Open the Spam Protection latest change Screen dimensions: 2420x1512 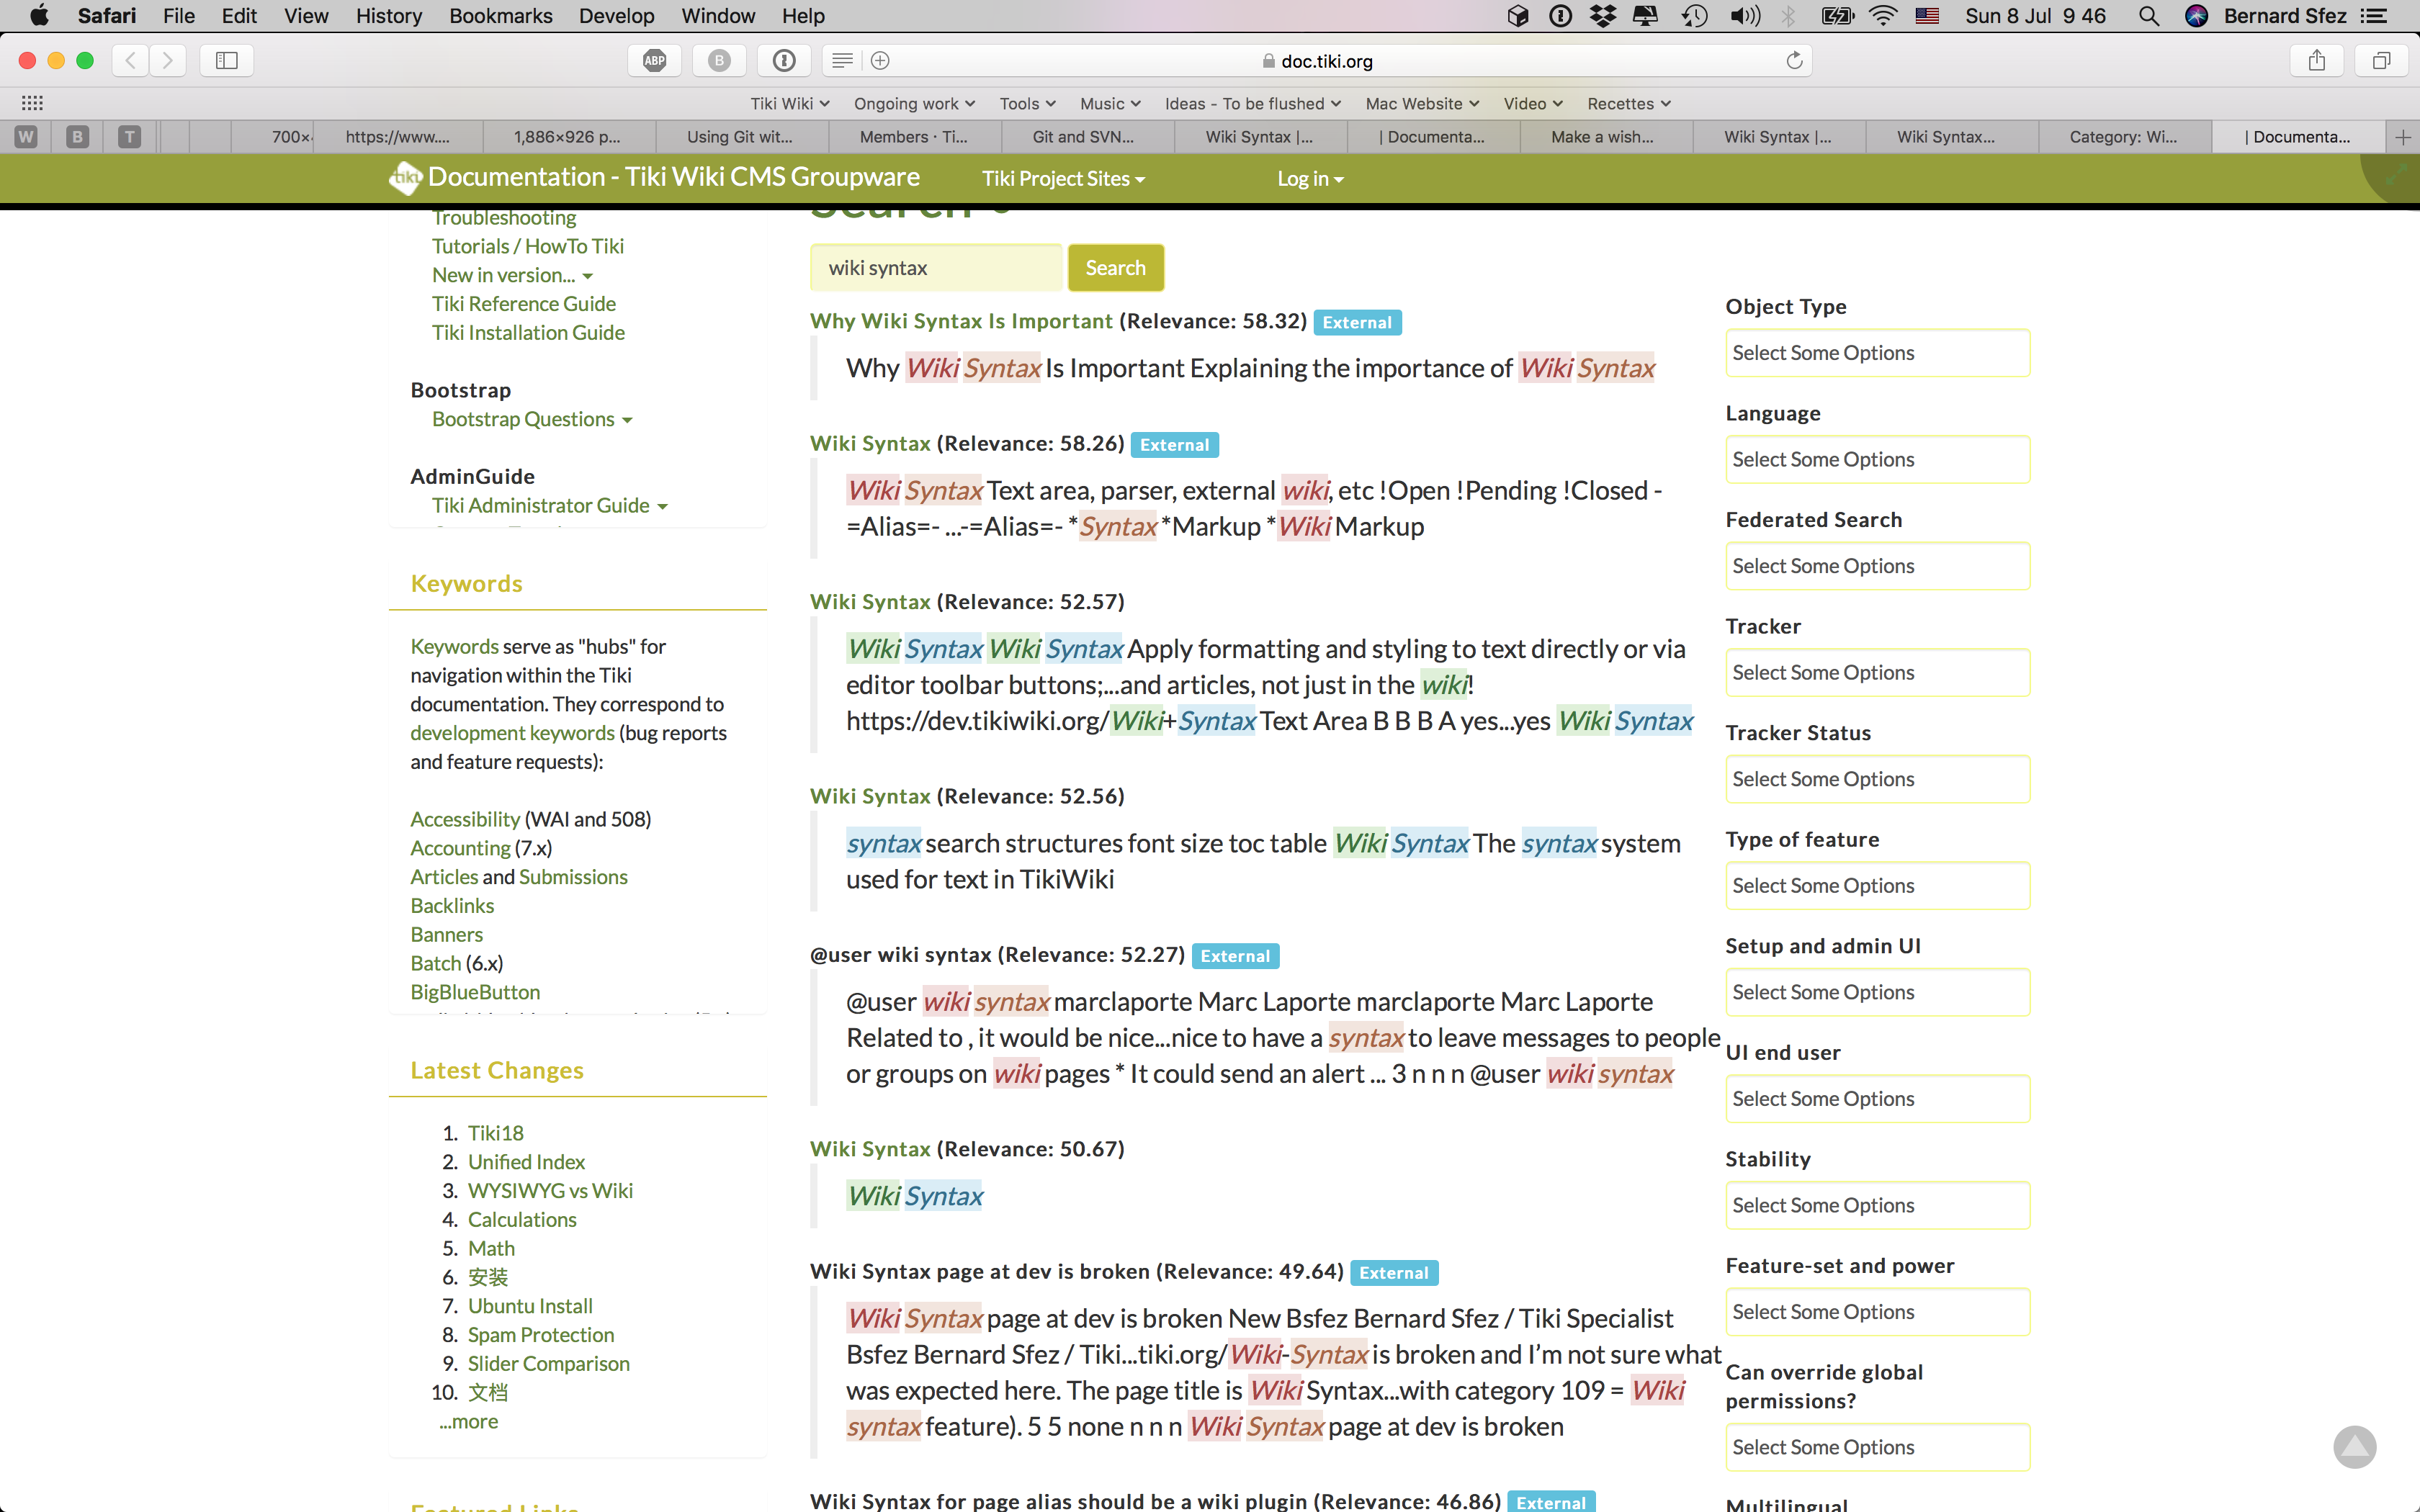(x=541, y=1335)
